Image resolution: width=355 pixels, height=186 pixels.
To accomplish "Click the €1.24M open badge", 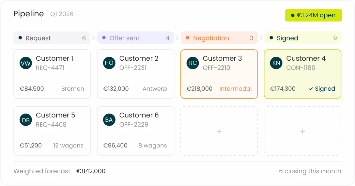I will (313, 15).
